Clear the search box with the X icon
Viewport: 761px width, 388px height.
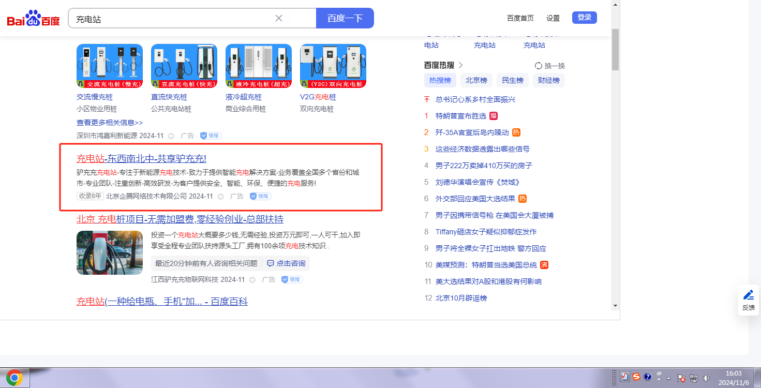pyautogui.click(x=279, y=18)
